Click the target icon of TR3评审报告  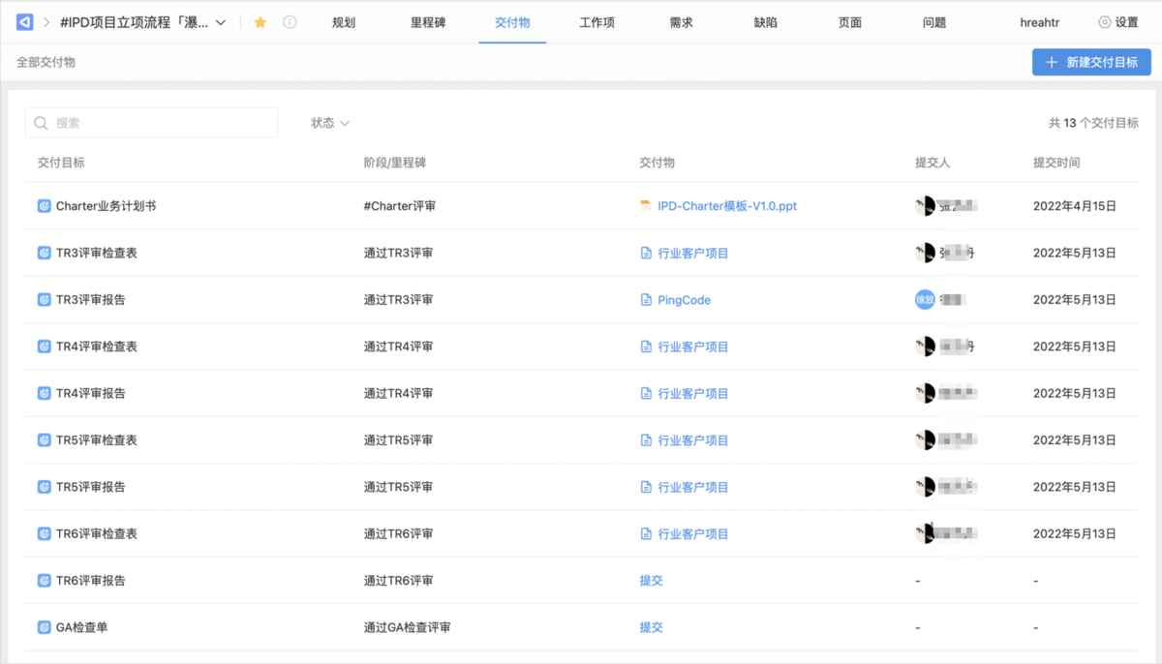tap(44, 300)
